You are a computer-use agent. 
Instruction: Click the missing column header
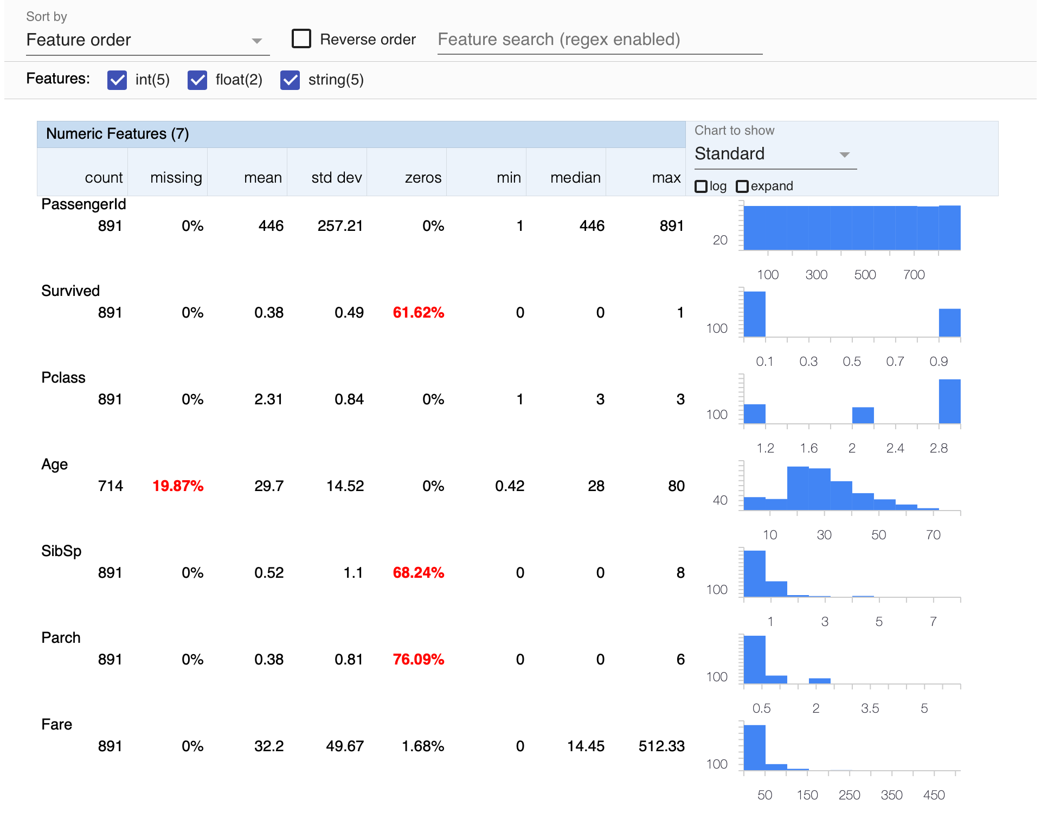click(x=176, y=178)
